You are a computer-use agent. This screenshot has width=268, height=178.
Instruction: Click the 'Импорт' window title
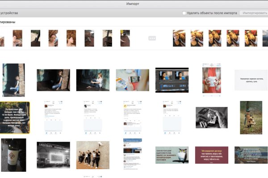(x=134, y=4)
